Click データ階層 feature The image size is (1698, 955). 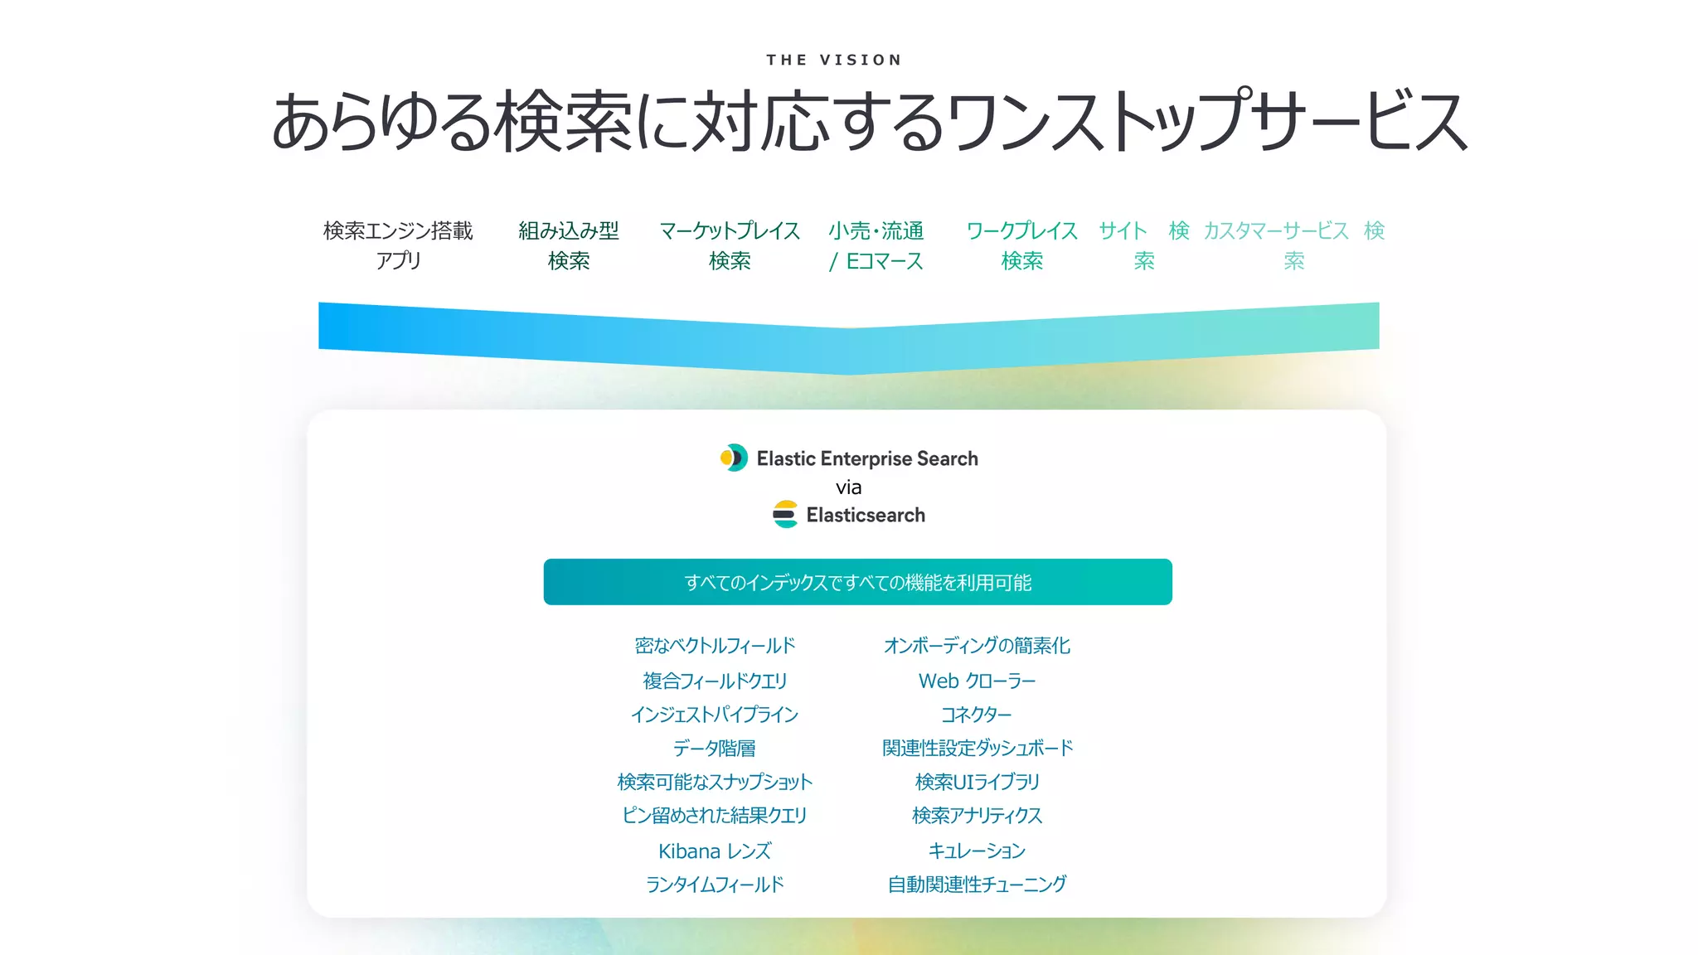[x=715, y=749]
